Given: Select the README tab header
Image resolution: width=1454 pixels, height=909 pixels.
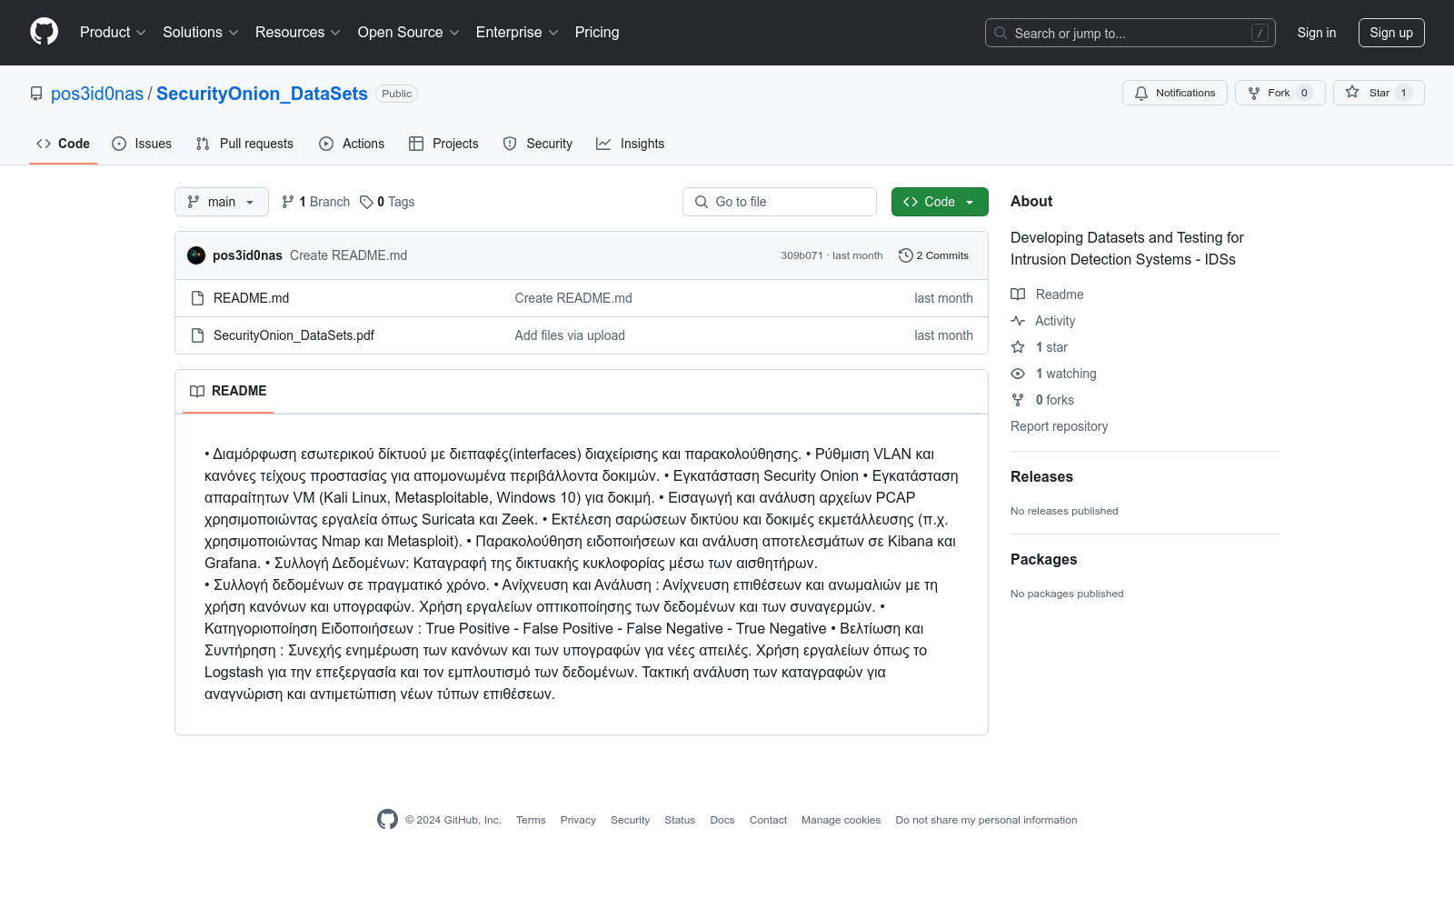Looking at the screenshot, I should pyautogui.click(x=228, y=391).
